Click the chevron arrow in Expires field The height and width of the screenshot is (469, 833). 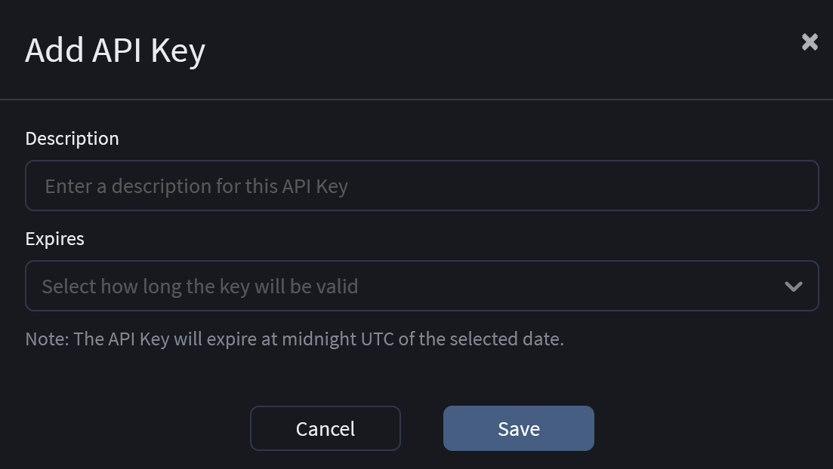tap(793, 287)
